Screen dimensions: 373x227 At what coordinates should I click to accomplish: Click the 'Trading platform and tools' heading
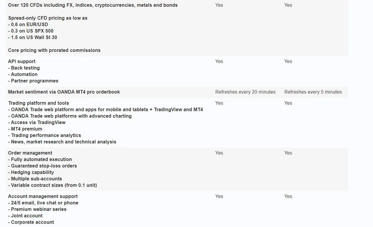(x=39, y=103)
